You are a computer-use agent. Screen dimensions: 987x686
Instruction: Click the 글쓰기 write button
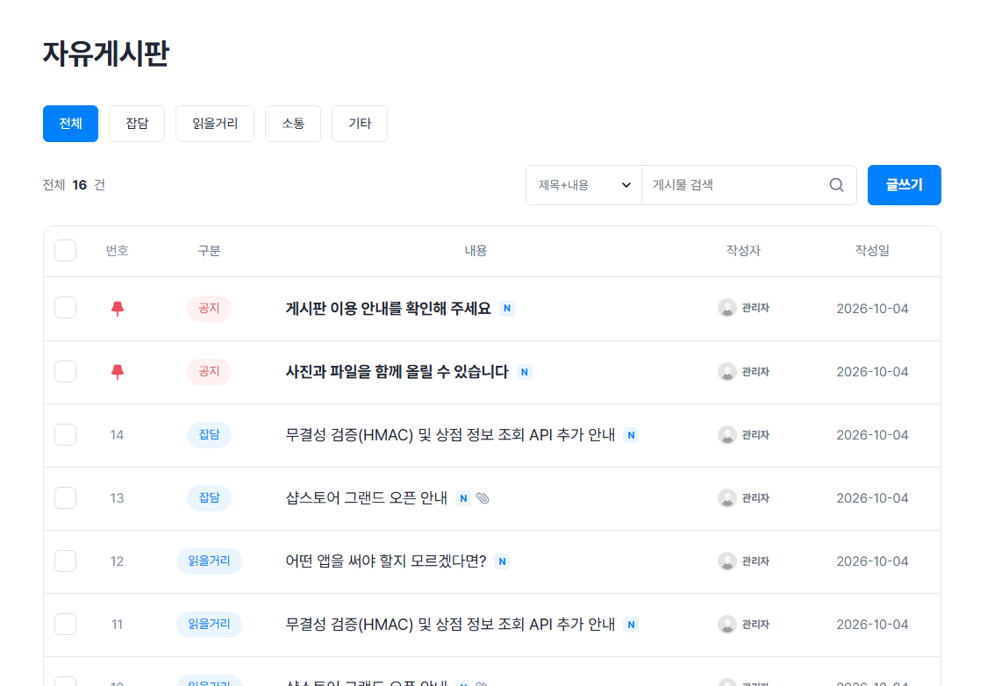tap(904, 185)
